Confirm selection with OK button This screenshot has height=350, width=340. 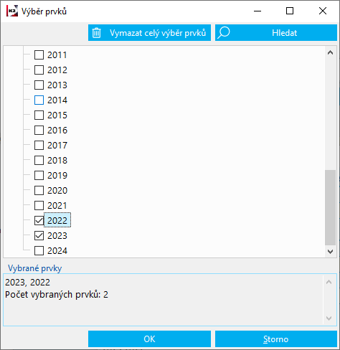click(x=149, y=339)
